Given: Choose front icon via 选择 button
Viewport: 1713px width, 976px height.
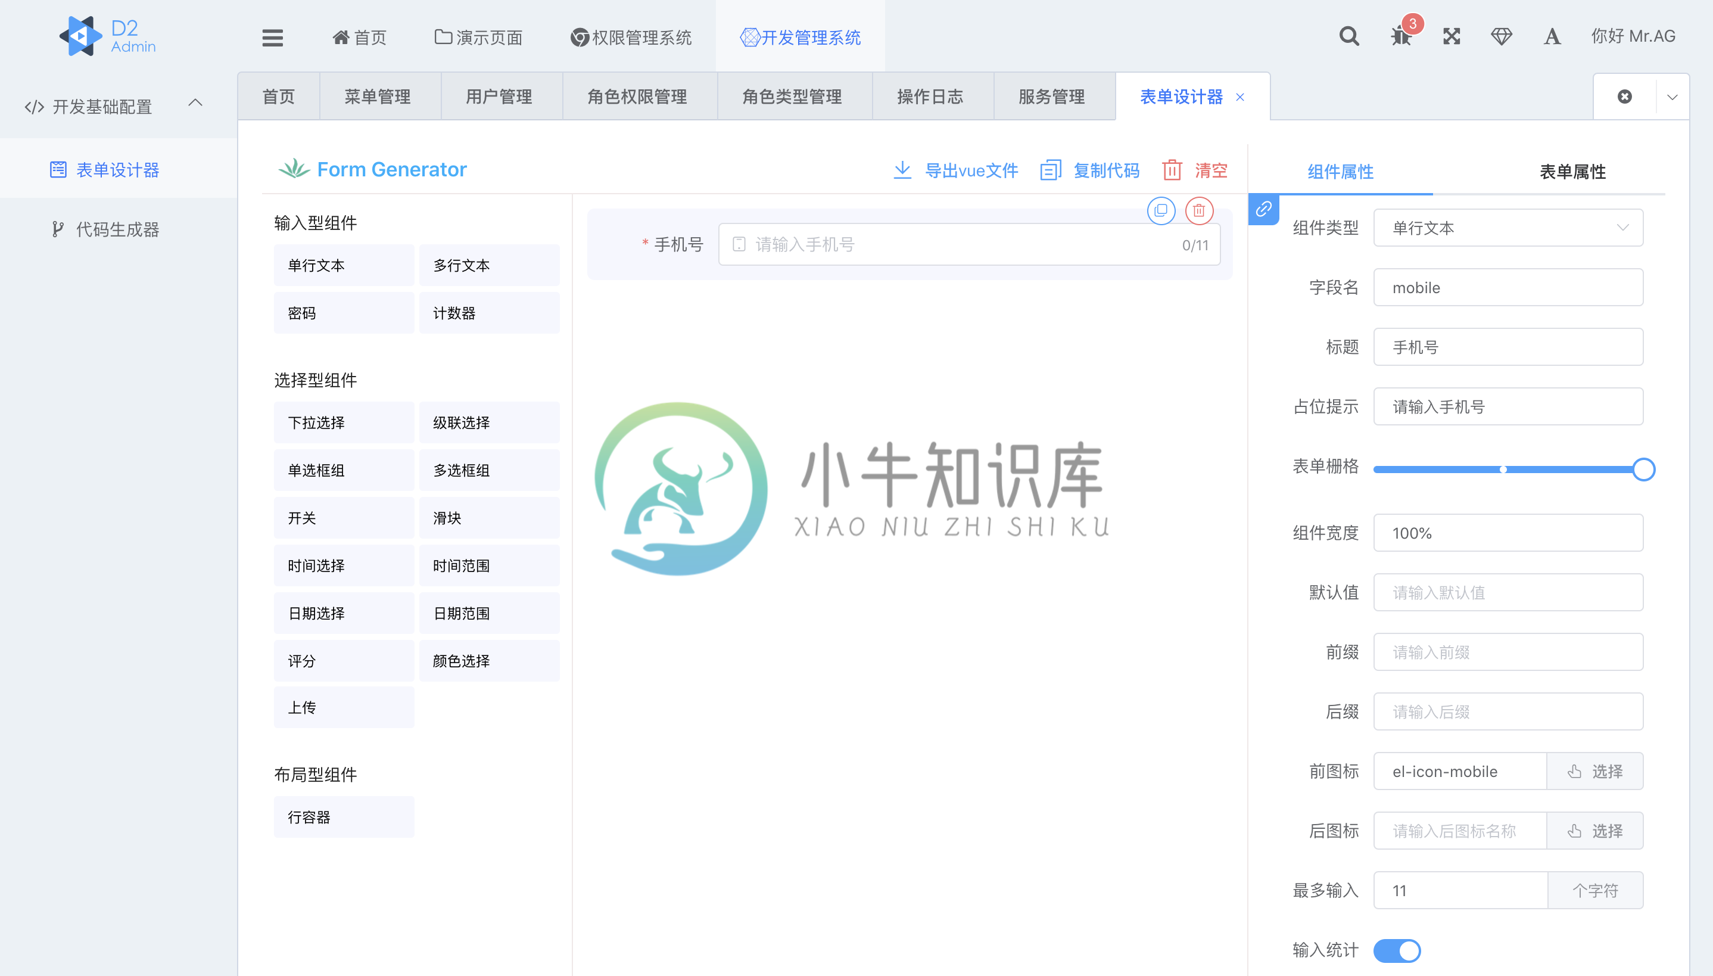Looking at the screenshot, I should pos(1594,771).
